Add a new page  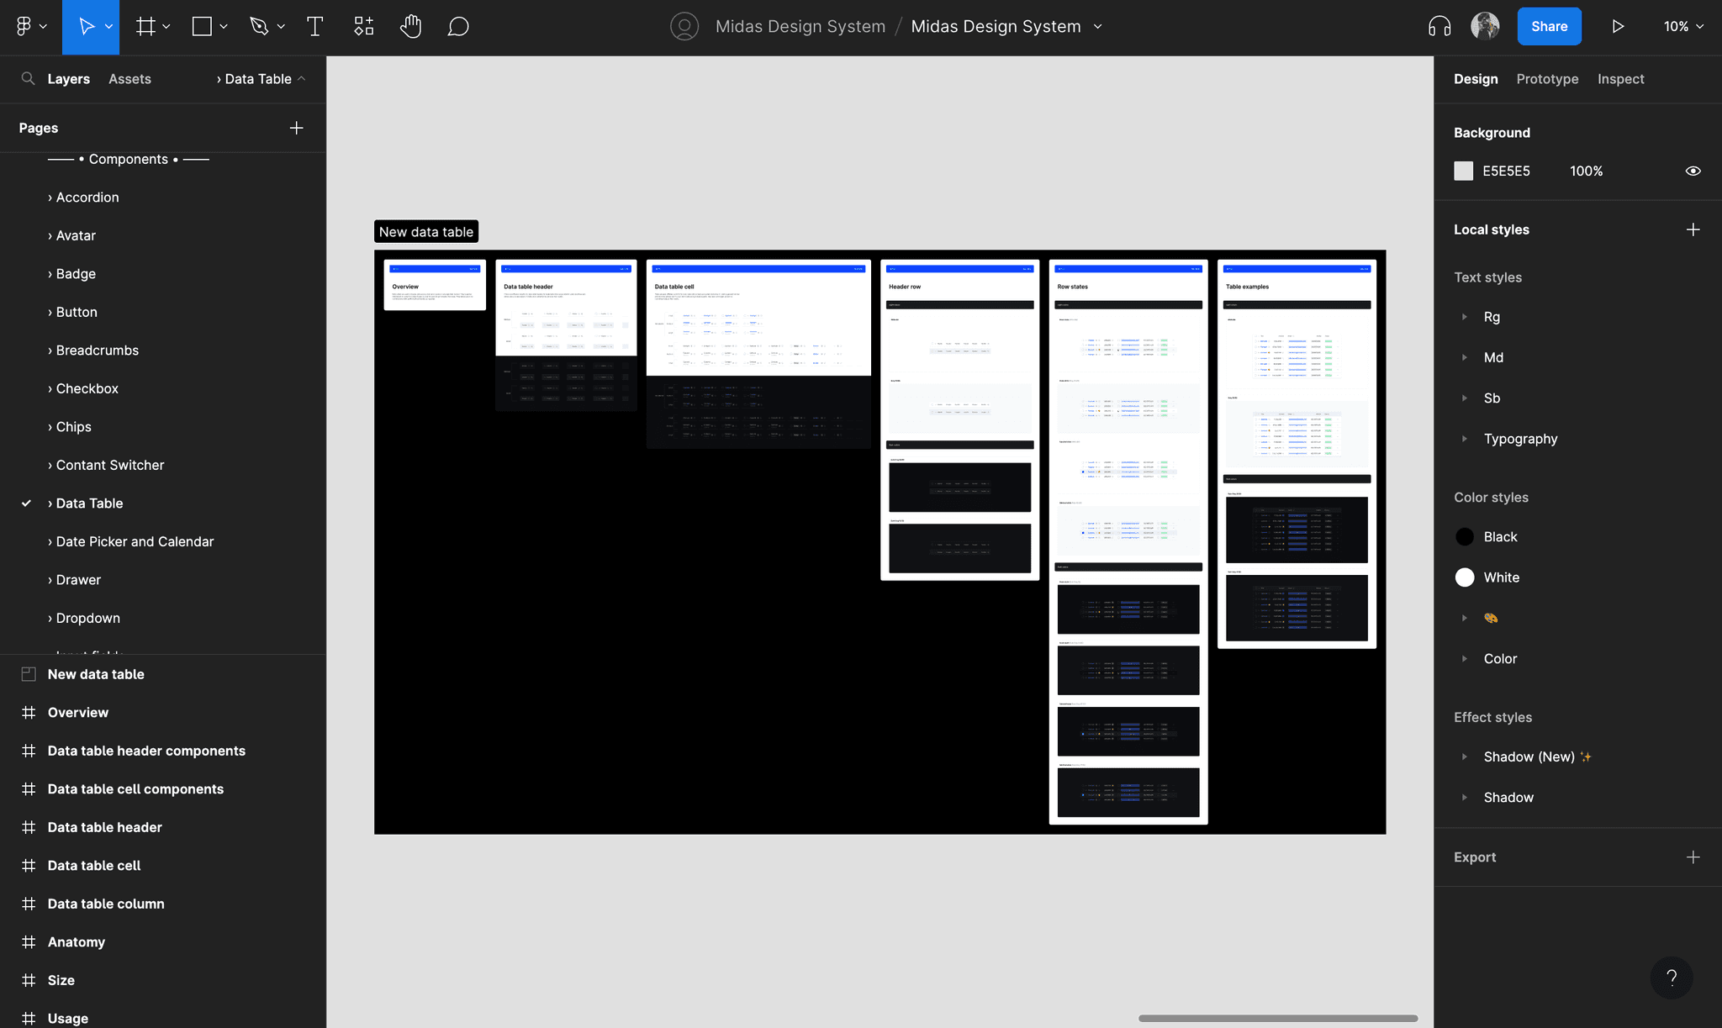(x=296, y=128)
